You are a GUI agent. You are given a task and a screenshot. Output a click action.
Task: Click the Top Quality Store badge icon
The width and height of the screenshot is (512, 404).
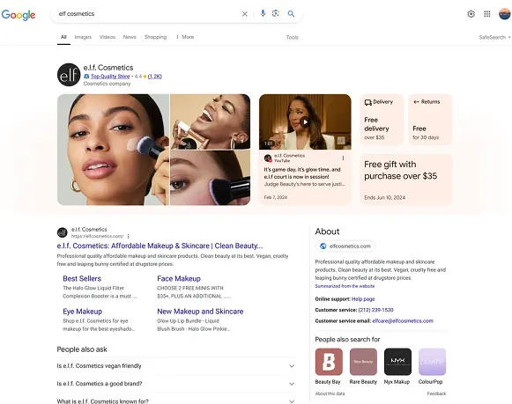pyautogui.click(x=86, y=77)
